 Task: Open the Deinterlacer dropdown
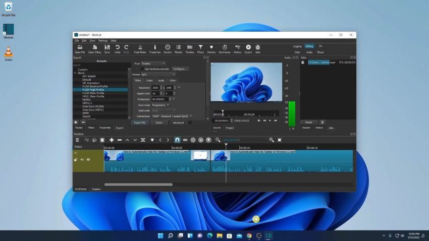click(172, 116)
